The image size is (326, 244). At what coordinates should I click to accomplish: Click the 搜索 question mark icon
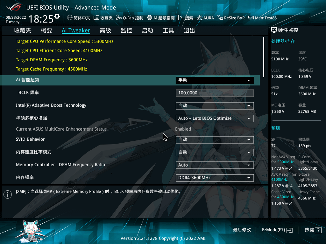click(181, 18)
